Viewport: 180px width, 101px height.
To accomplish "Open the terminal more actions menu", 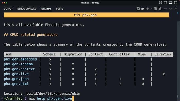I will click(165, 9).
